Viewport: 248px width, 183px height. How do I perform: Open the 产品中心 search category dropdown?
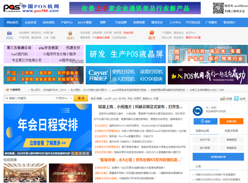pyautogui.click(x=64, y=98)
